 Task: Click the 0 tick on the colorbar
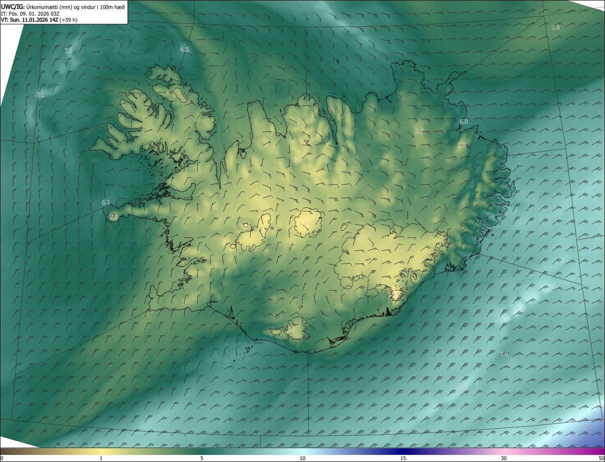[x=2, y=458]
